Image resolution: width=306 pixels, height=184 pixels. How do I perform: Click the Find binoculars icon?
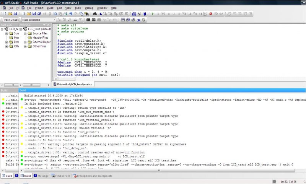point(94,14)
